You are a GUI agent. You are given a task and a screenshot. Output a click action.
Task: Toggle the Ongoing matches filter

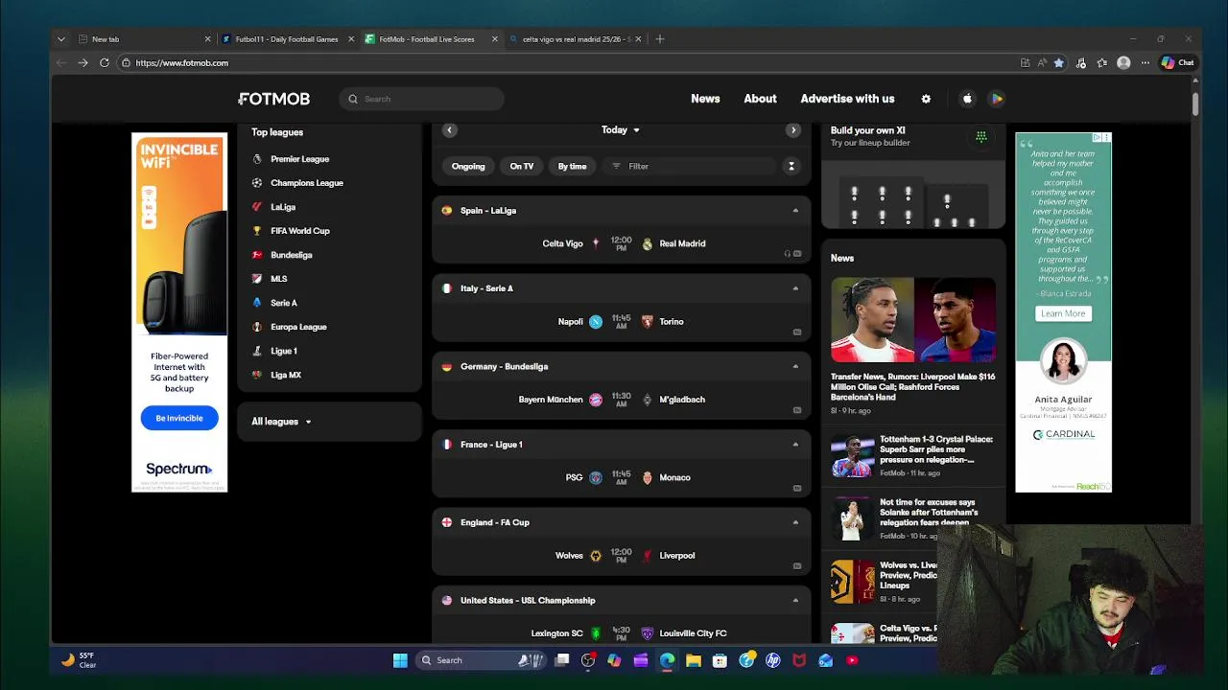pos(468,167)
